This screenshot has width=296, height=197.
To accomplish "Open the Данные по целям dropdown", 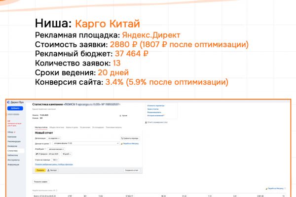I will coord(86,143).
